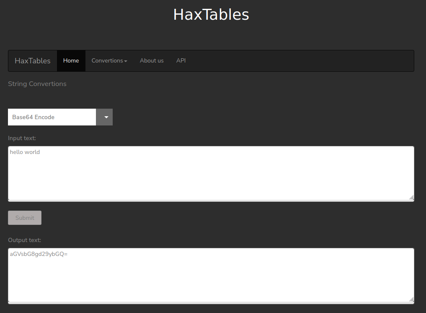Viewport: 426px width, 313px height.
Task: Click the 'Output text:' label
Action: 24,240
